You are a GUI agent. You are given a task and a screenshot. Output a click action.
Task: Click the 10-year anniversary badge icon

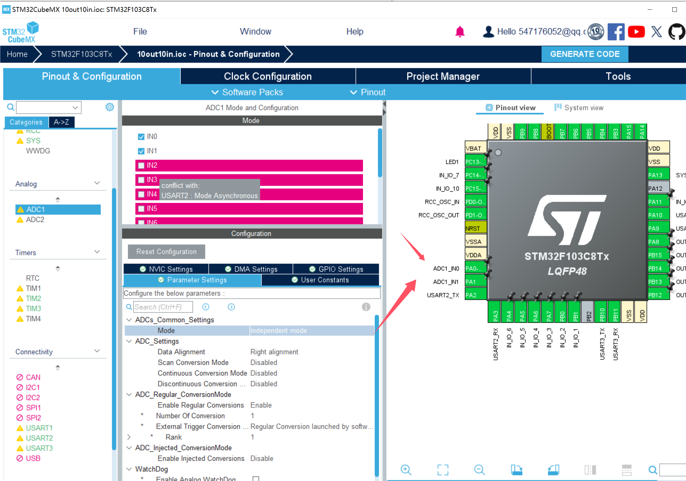click(596, 32)
